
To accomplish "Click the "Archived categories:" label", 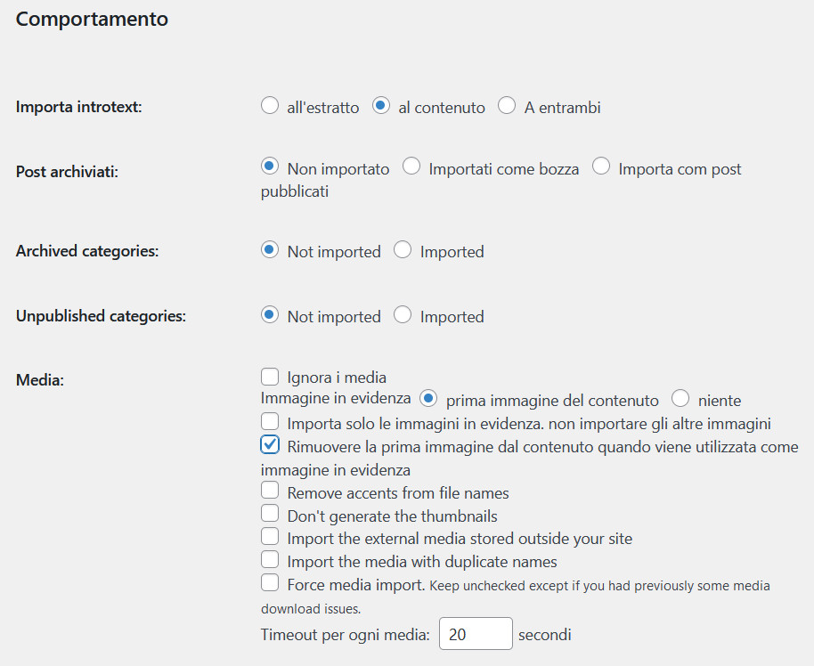I will [87, 251].
